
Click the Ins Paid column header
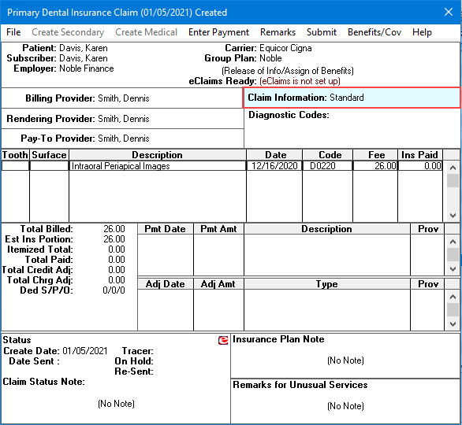[420, 155]
